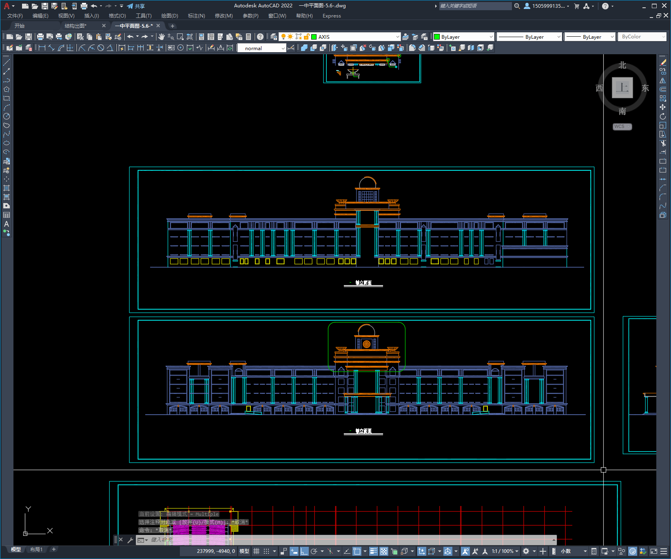
Task: Click the keyword search input field
Action: [475, 6]
